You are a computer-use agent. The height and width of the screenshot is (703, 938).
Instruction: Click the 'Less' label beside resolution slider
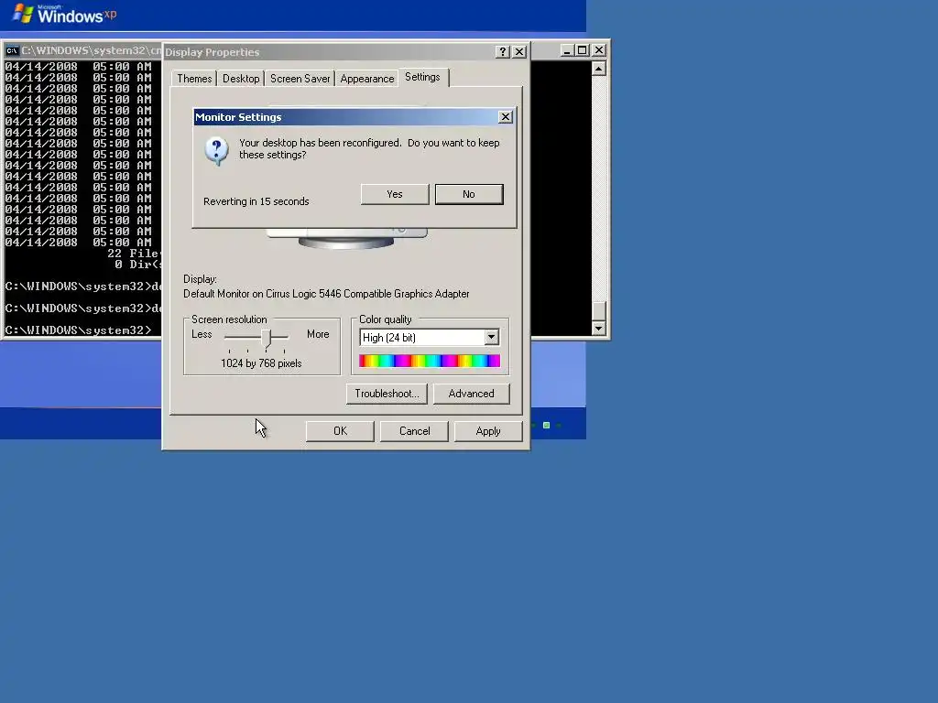(202, 334)
